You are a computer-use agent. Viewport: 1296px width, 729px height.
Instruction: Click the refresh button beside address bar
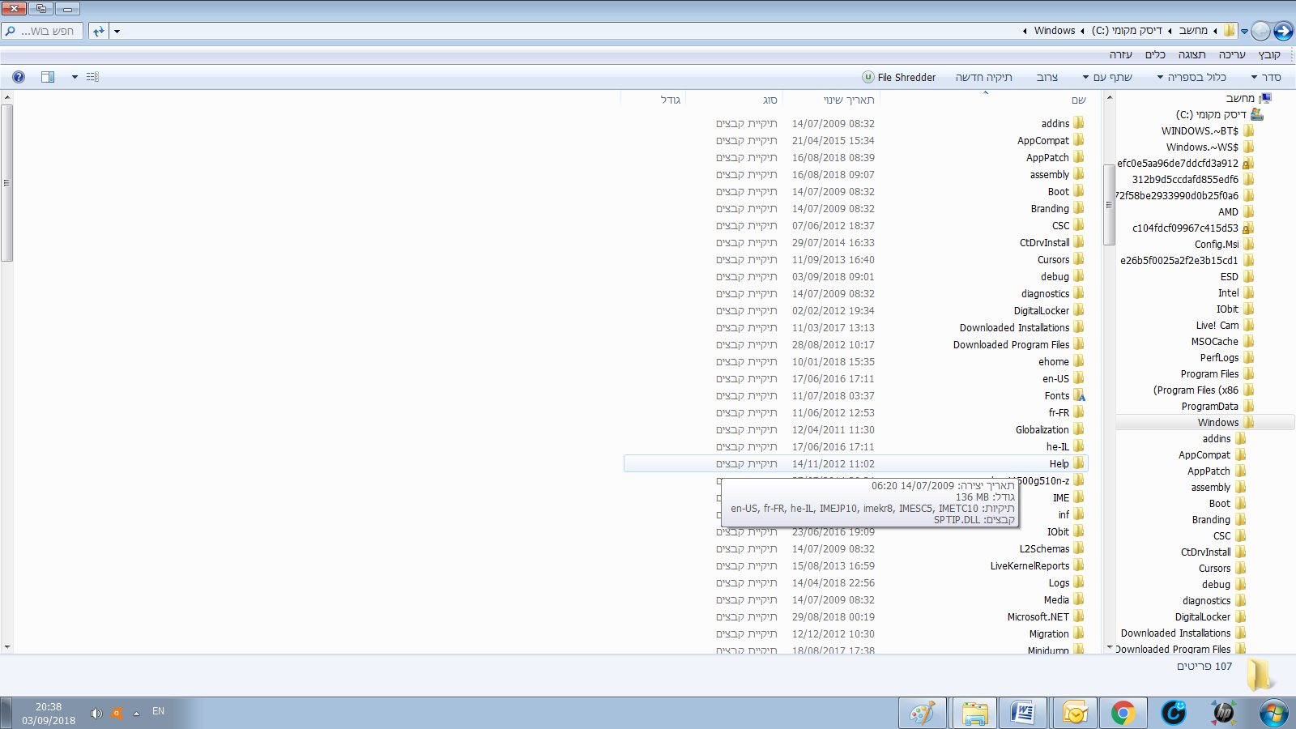point(99,31)
